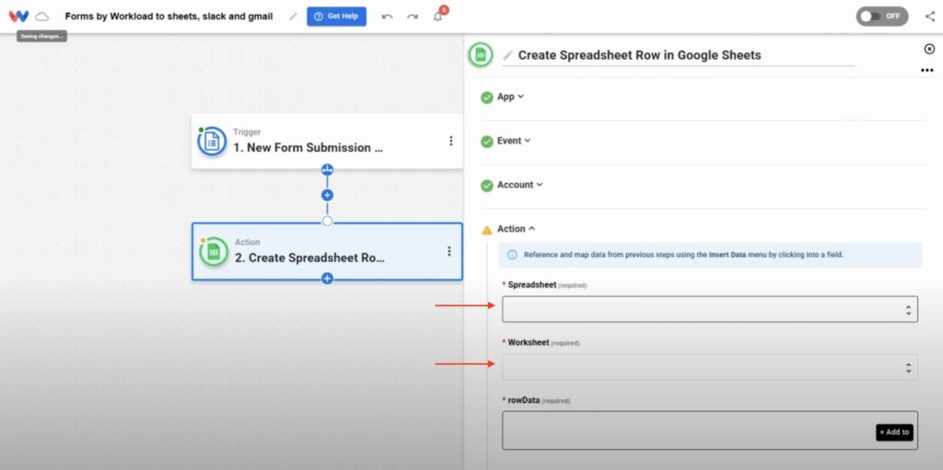Click pencil icon beside panel title
943x470 pixels.
pos(508,55)
